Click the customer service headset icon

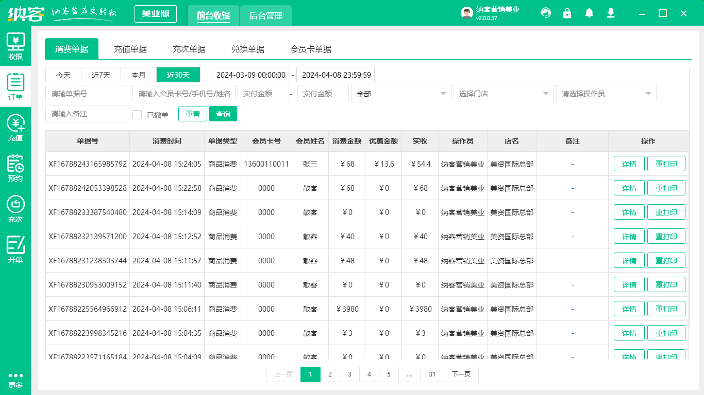coord(545,13)
